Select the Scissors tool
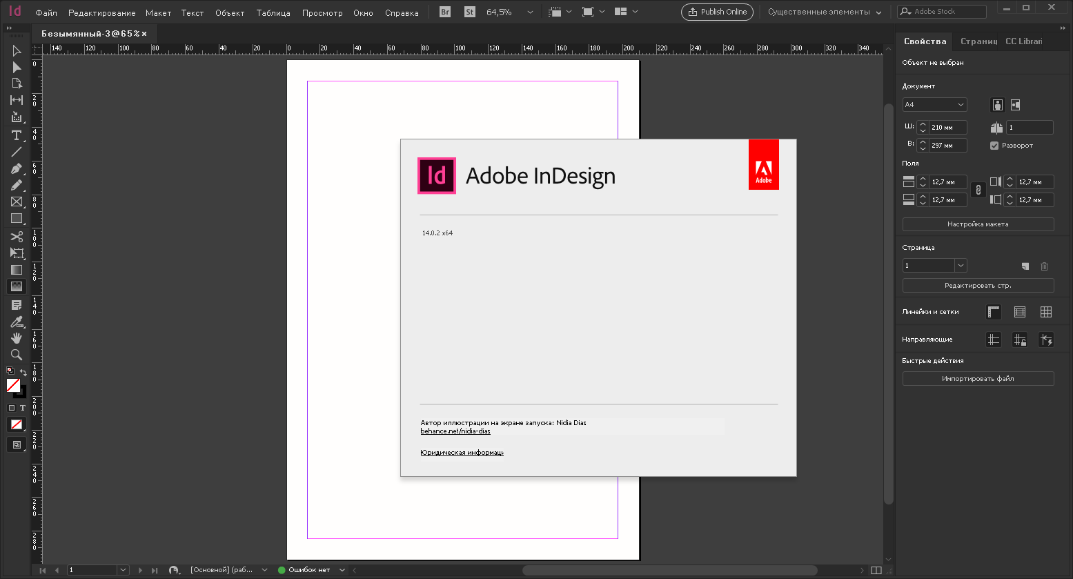 (17, 237)
